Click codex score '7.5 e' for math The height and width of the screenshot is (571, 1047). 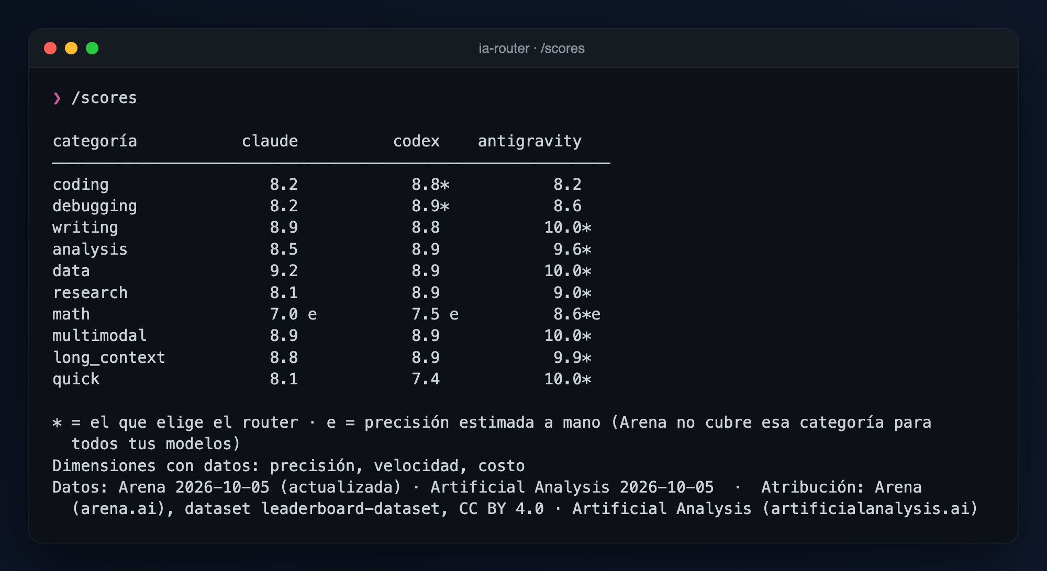tap(435, 314)
